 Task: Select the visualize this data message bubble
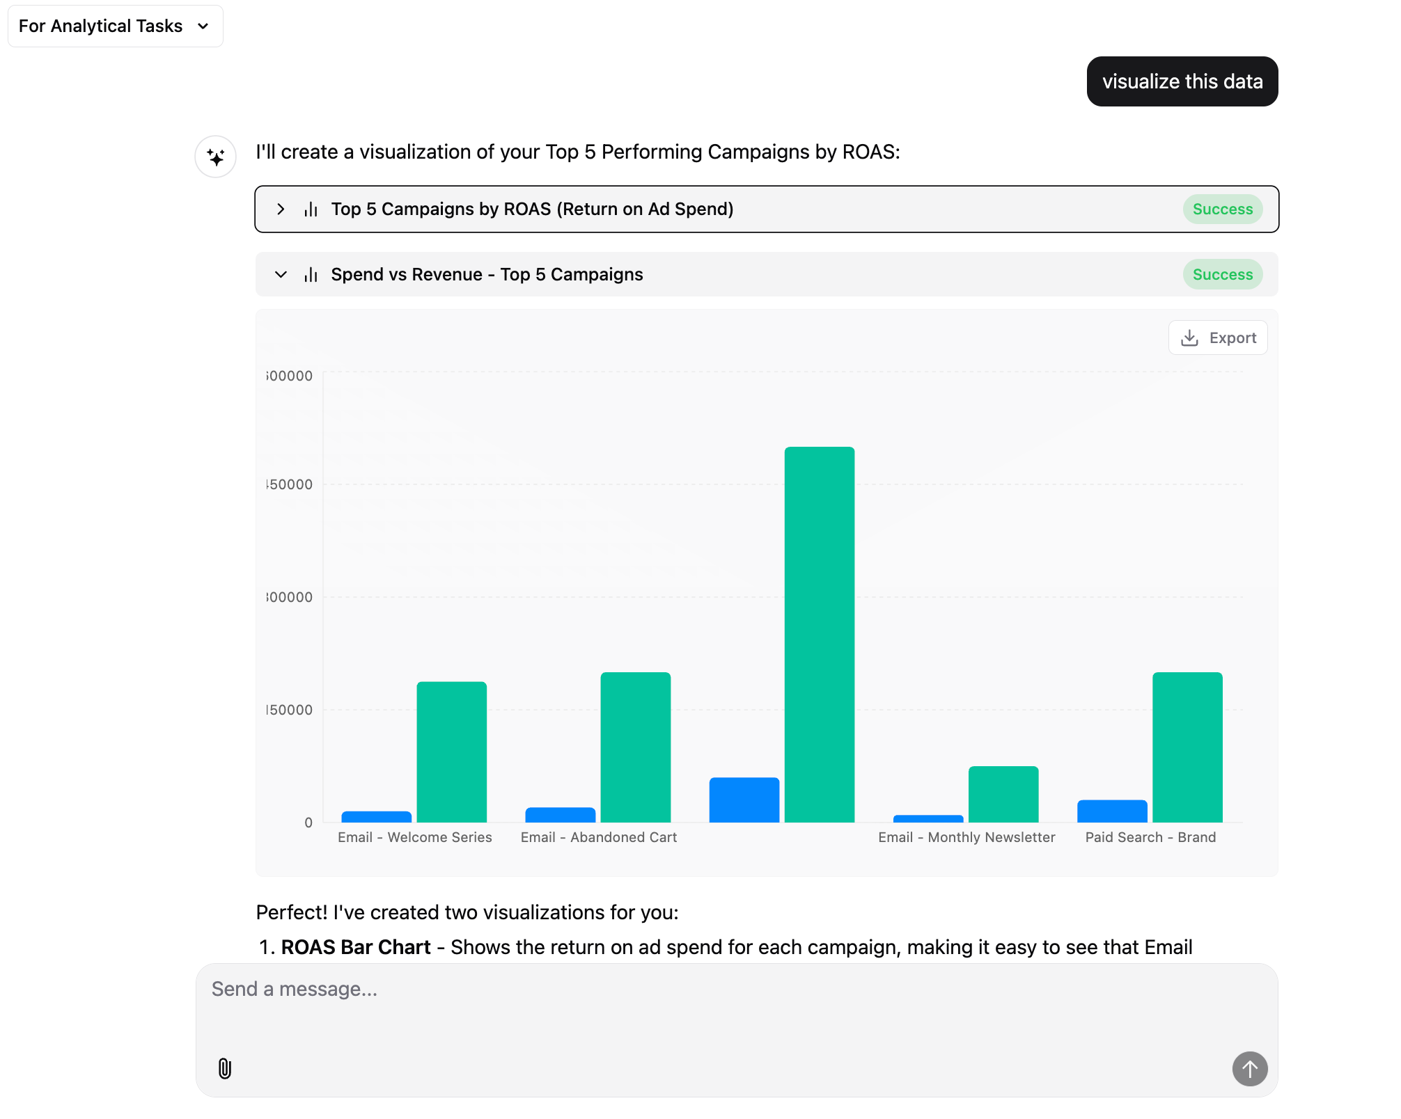click(1182, 81)
